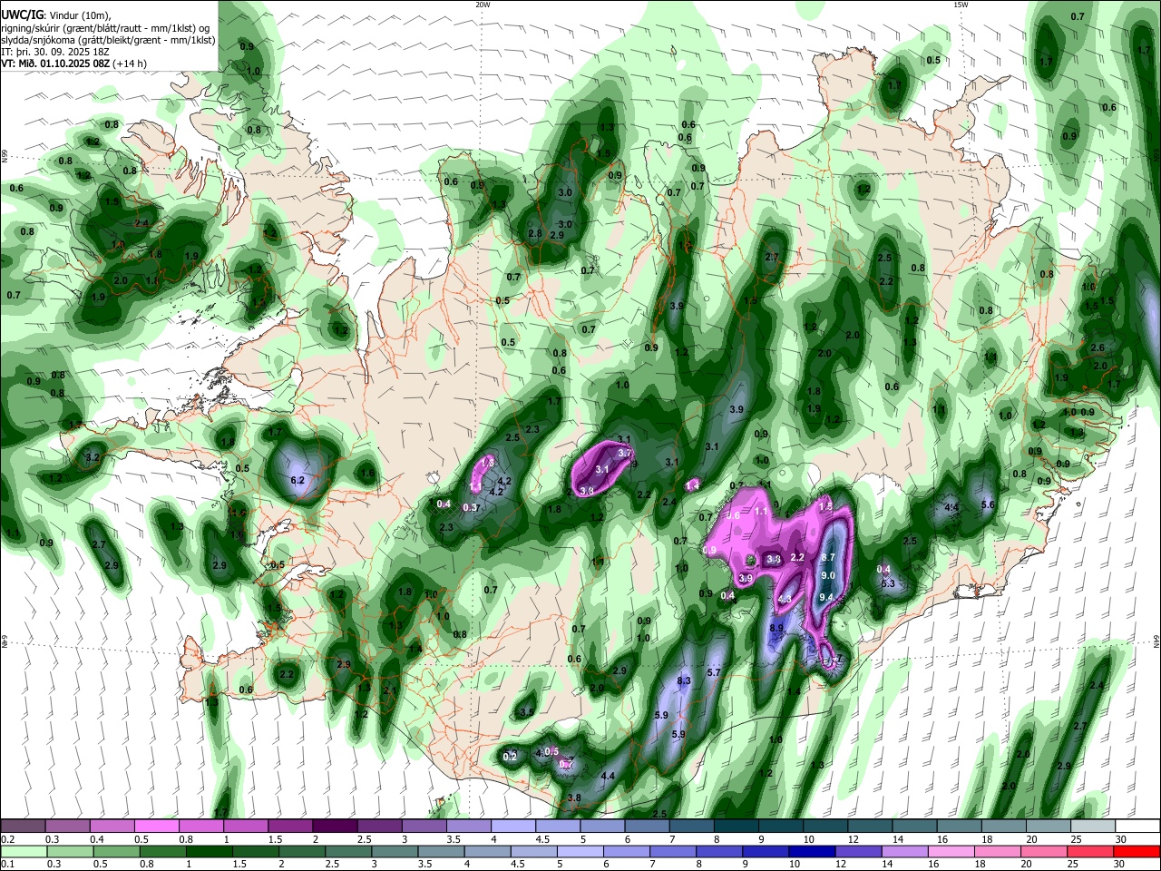
Task: Select the violet rain-scale swatch between 12 and 14
Action: (859, 851)
